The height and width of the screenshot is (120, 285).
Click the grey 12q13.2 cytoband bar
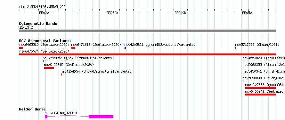tap(147, 31)
